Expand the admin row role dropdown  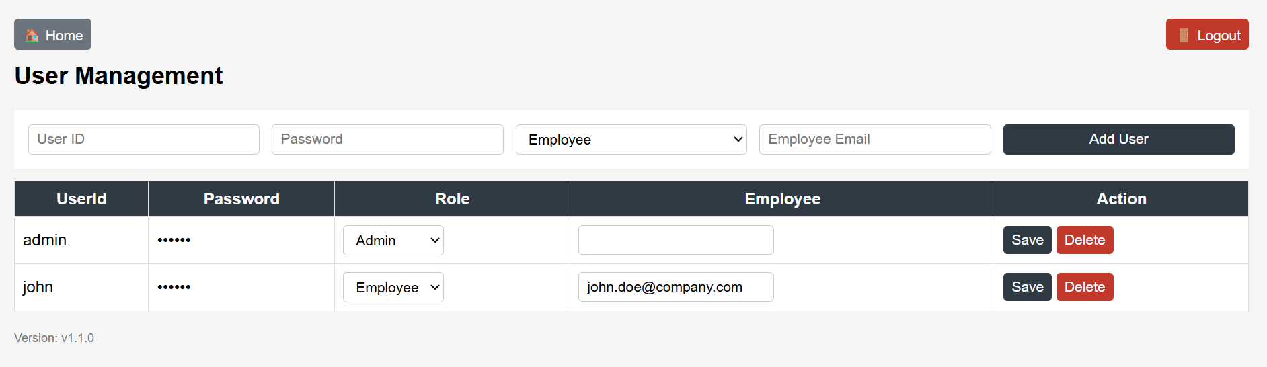[x=393, y=241]
